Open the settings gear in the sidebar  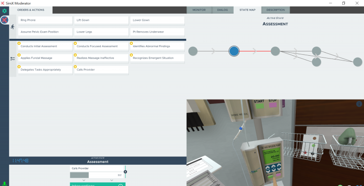(x=4, y=11)
